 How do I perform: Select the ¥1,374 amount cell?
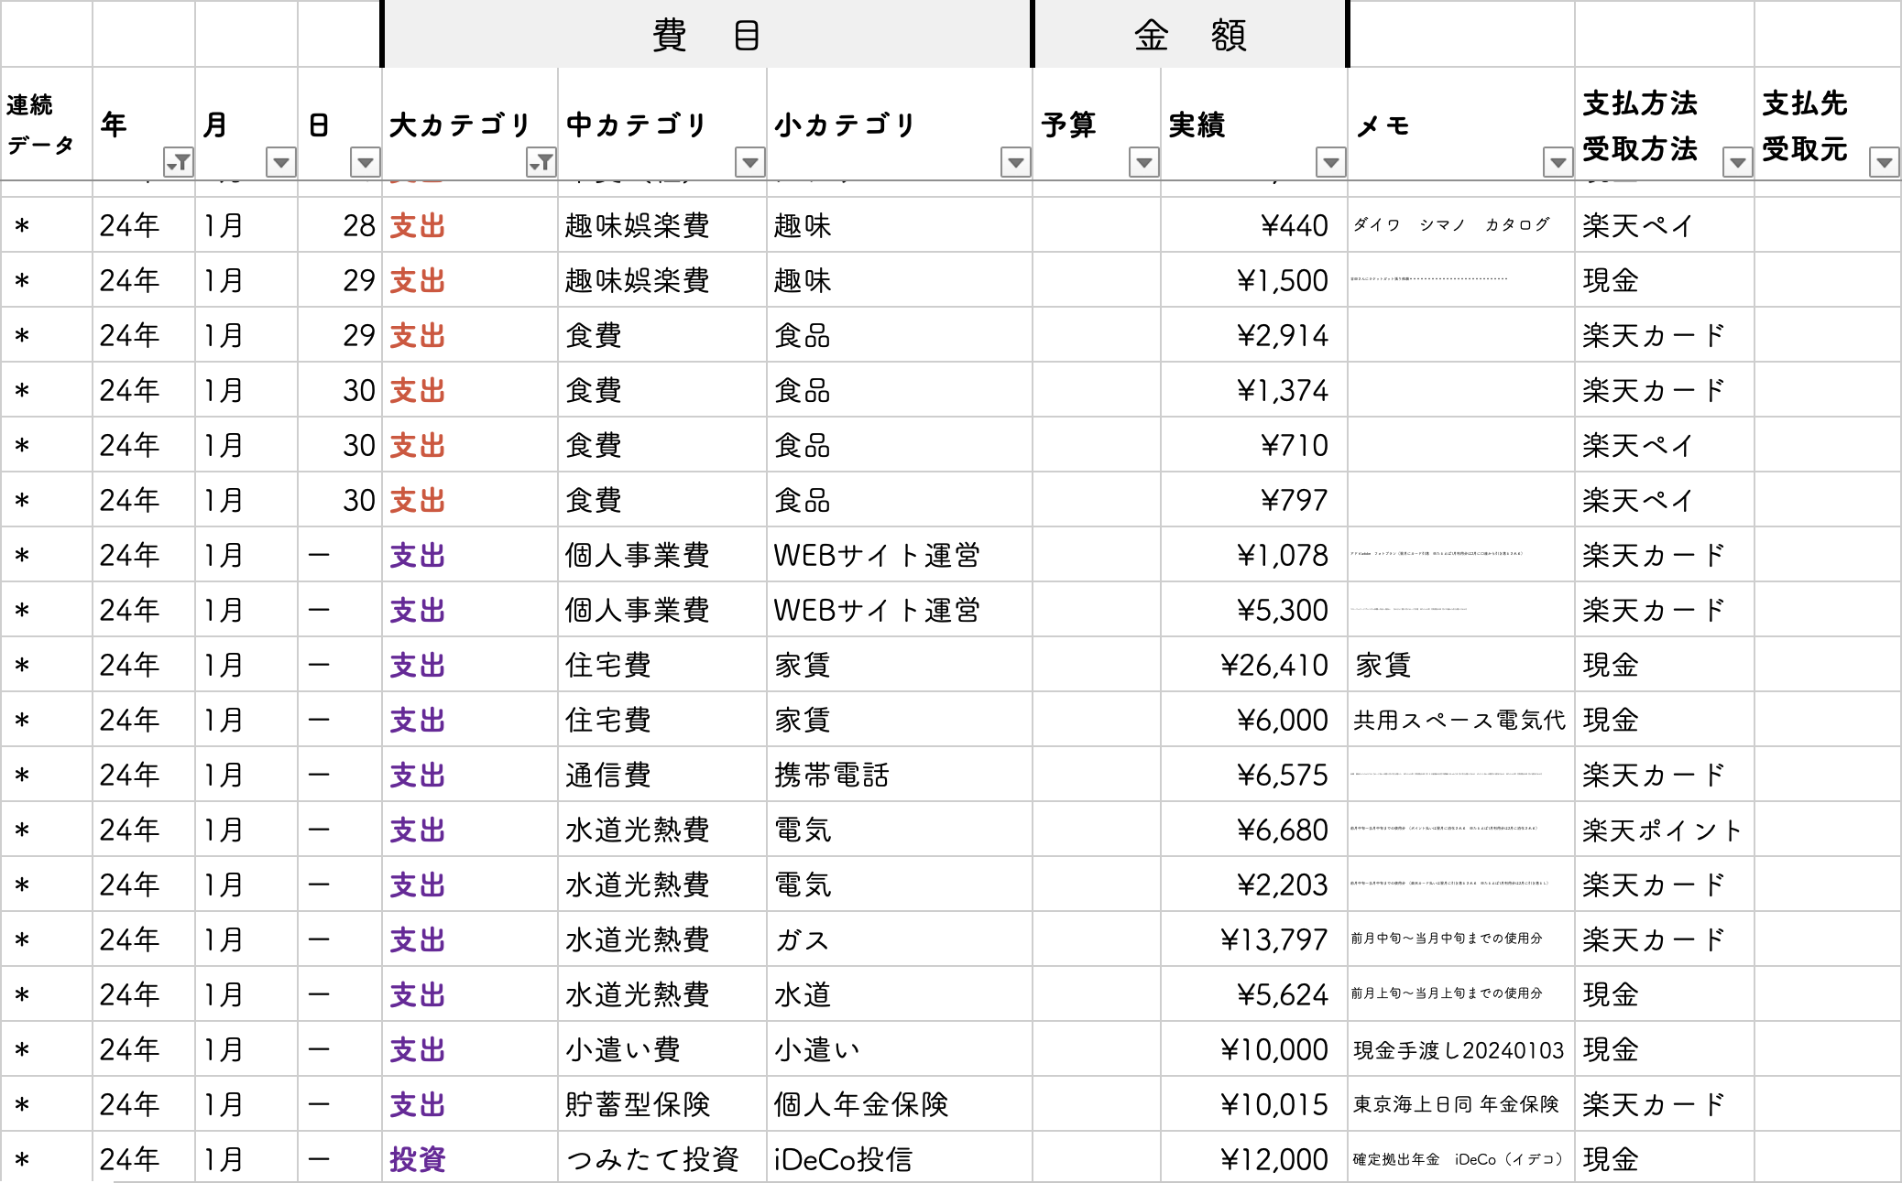pyautogui.click(x=1254, y=390)
